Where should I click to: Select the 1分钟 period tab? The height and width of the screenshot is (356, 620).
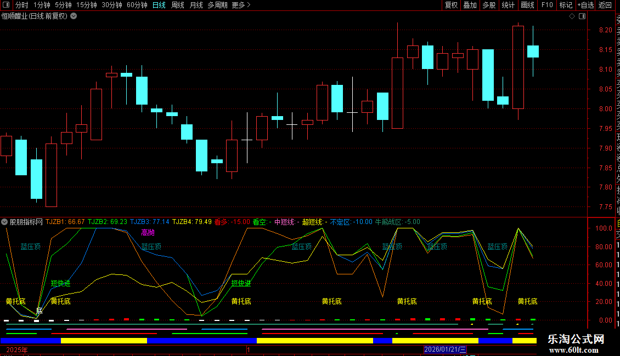[42, 5]
